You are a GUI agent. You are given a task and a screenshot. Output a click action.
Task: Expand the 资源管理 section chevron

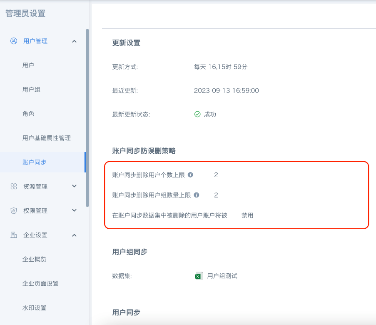pos(75,186)
